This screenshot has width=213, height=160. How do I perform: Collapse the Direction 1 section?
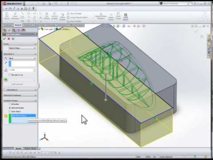click(35, 54)
